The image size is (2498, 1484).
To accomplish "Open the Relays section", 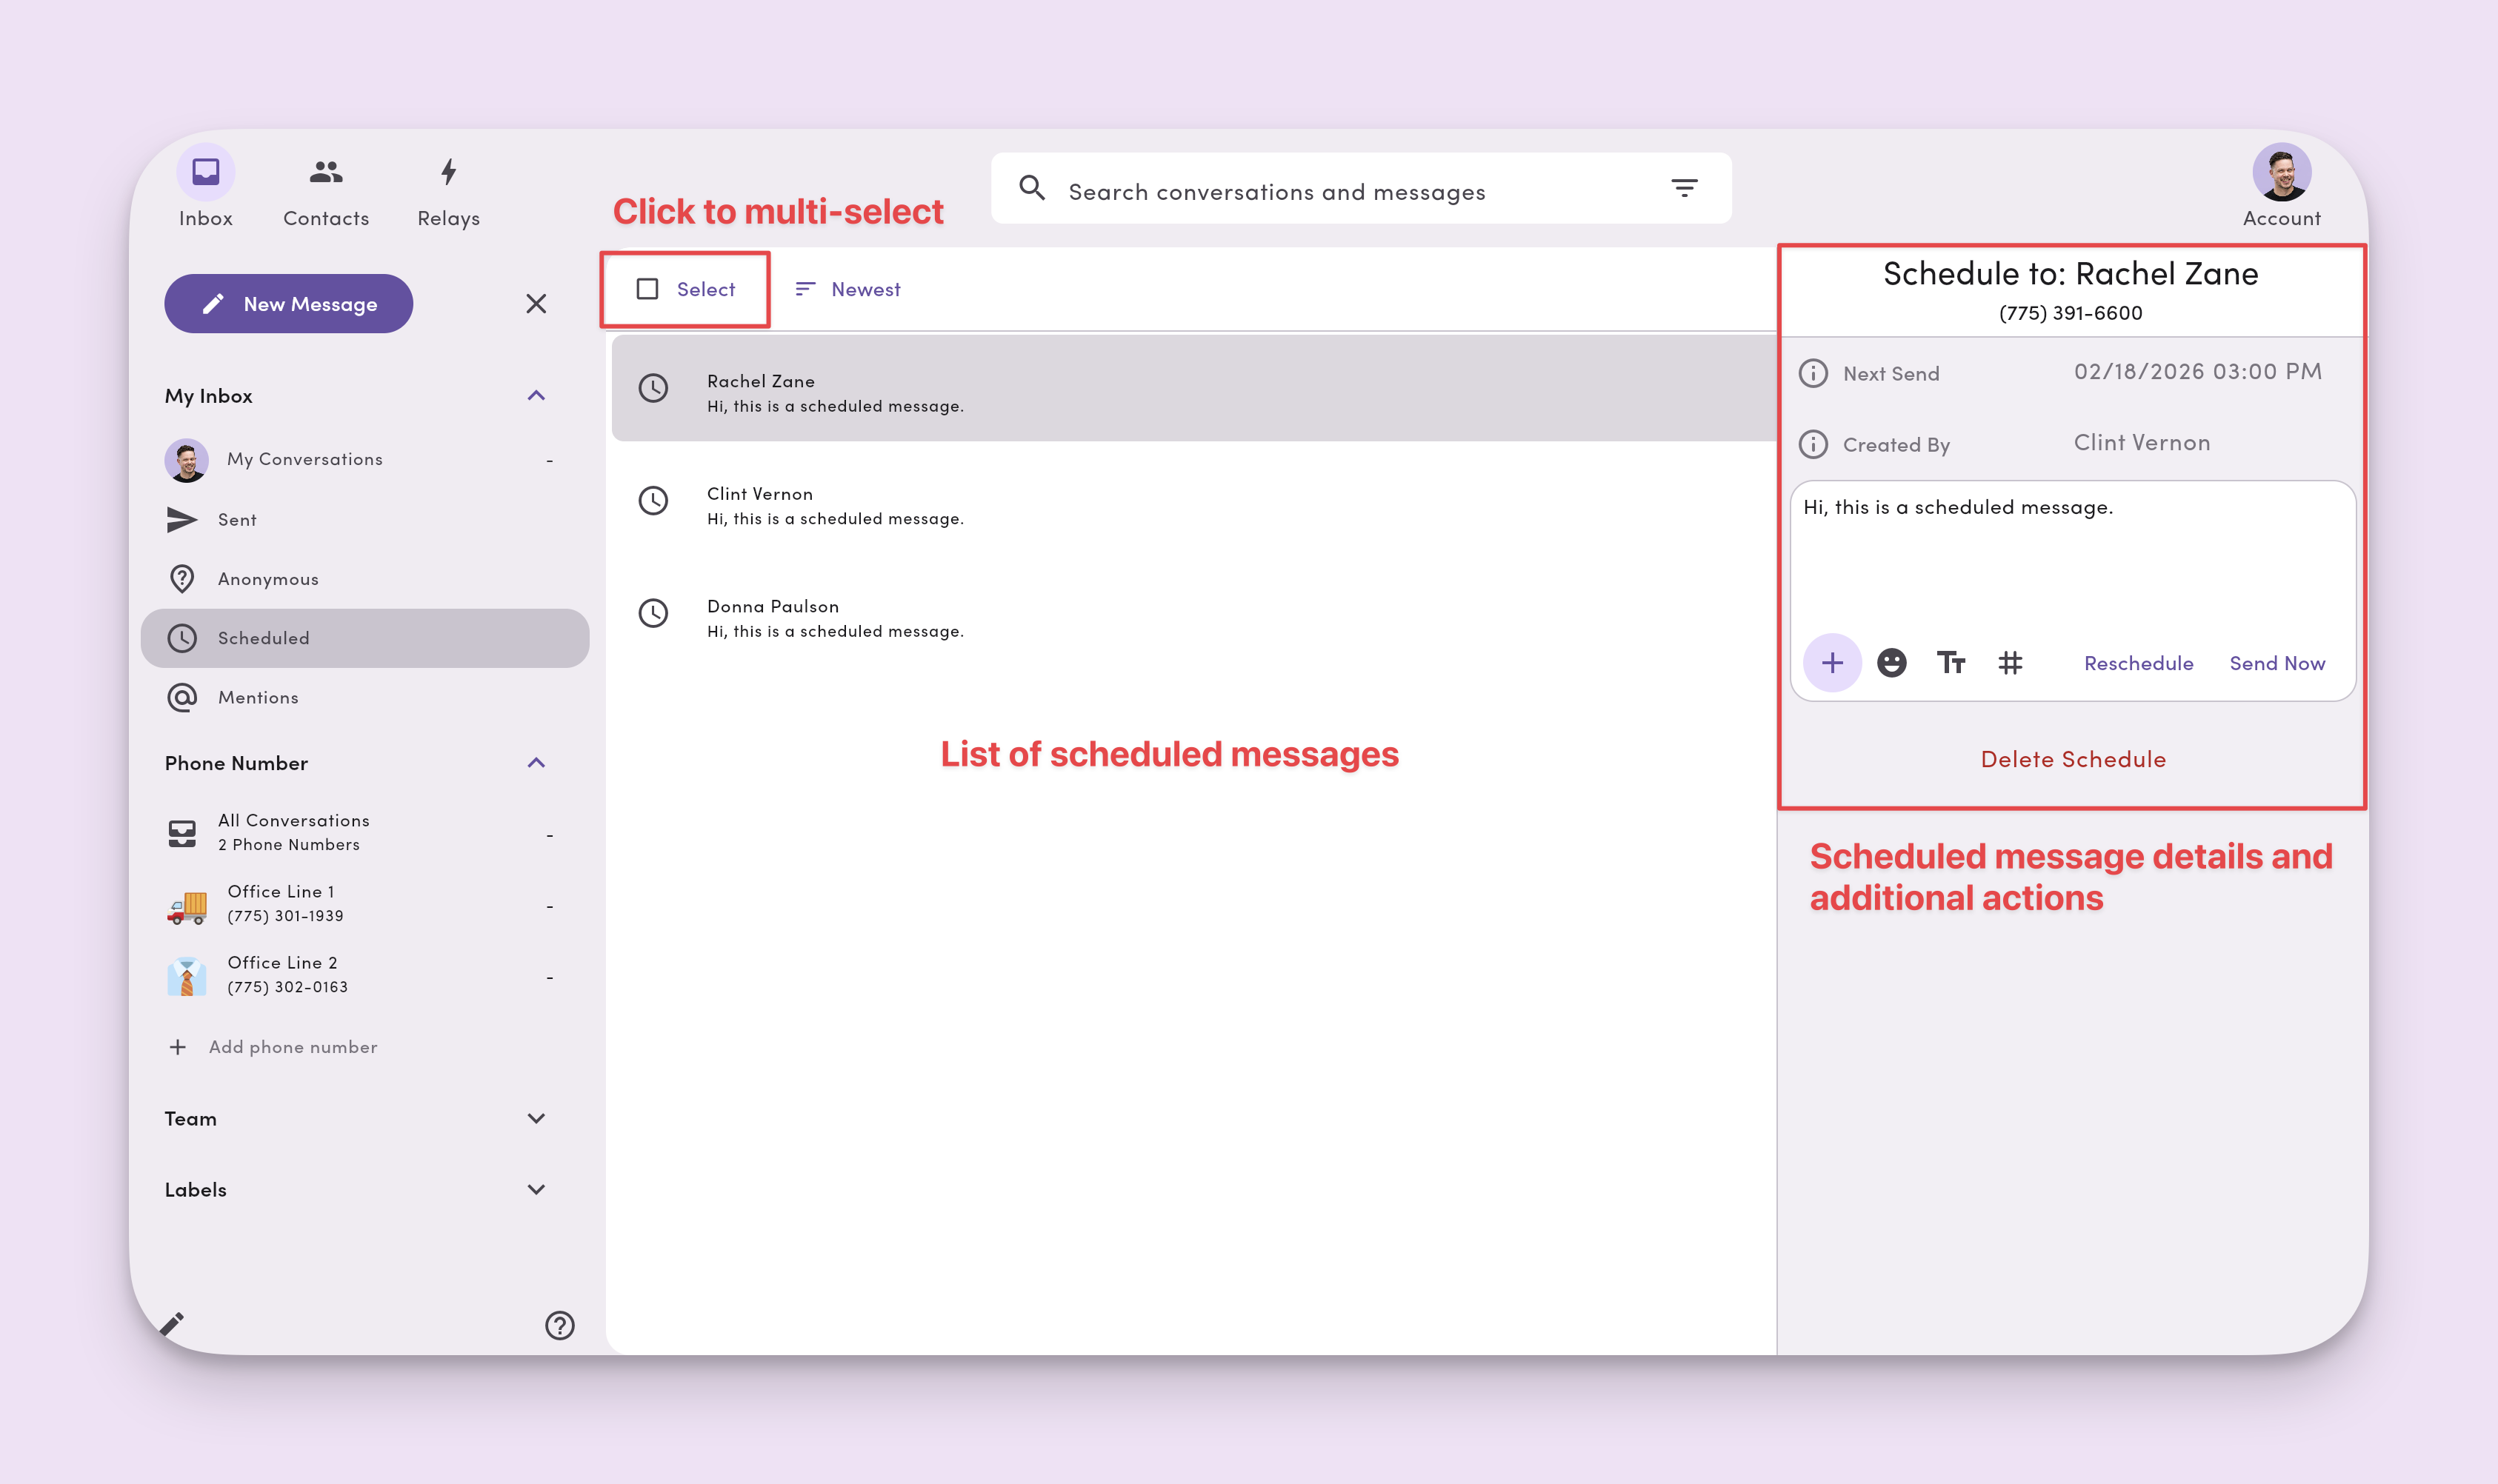I will pos(447,189).
